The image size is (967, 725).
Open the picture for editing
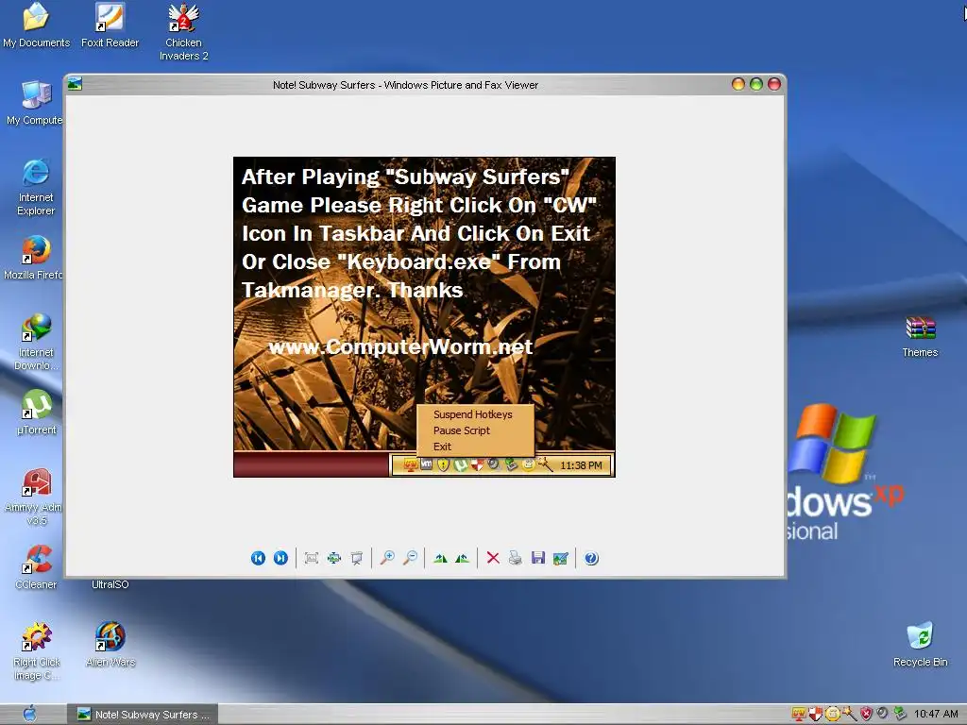(x=561, y=559)
